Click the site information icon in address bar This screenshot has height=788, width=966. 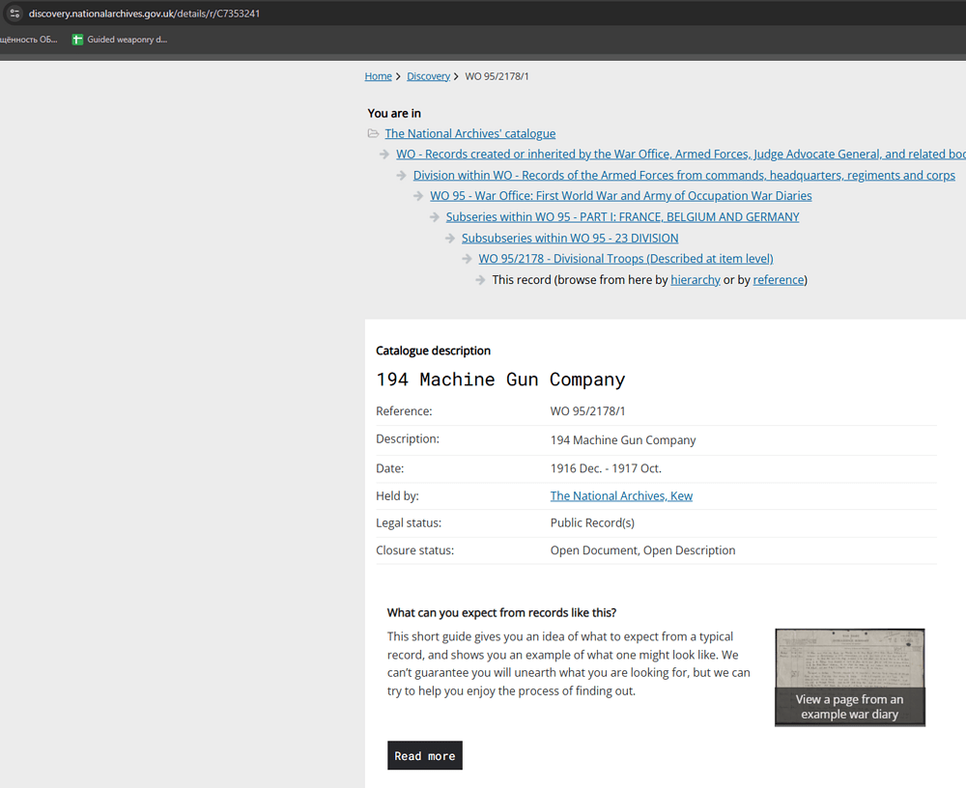(14, 14)
